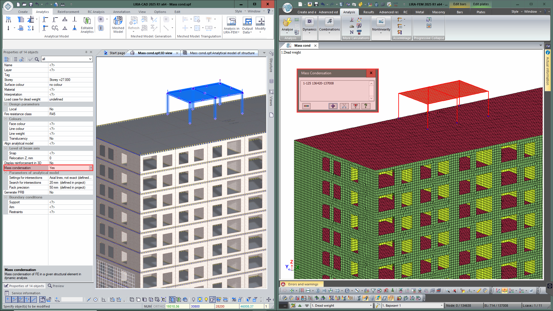Image resolution: width=553 pixels, height=311 pixels.
Task: Click the scissors icon in Mass Condensation dialog
Action: [344, 106]
